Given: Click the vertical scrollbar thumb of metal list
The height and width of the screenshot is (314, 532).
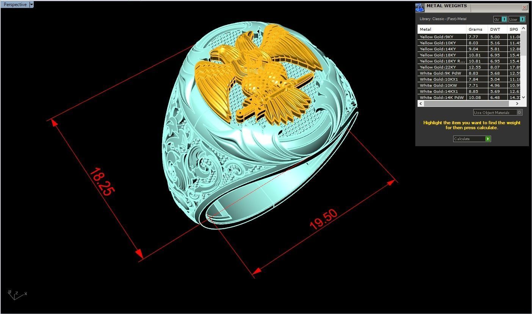Looking at the screenshot, I should tap(524, 43).
